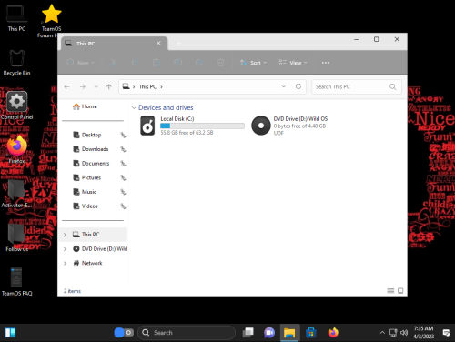Open Microsoft Store on taskbar

pos(311,333)
